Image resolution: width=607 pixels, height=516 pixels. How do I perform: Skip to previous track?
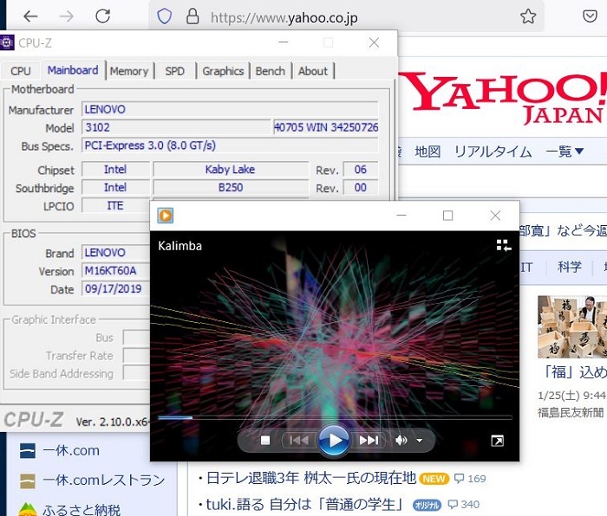pos(299,440)
